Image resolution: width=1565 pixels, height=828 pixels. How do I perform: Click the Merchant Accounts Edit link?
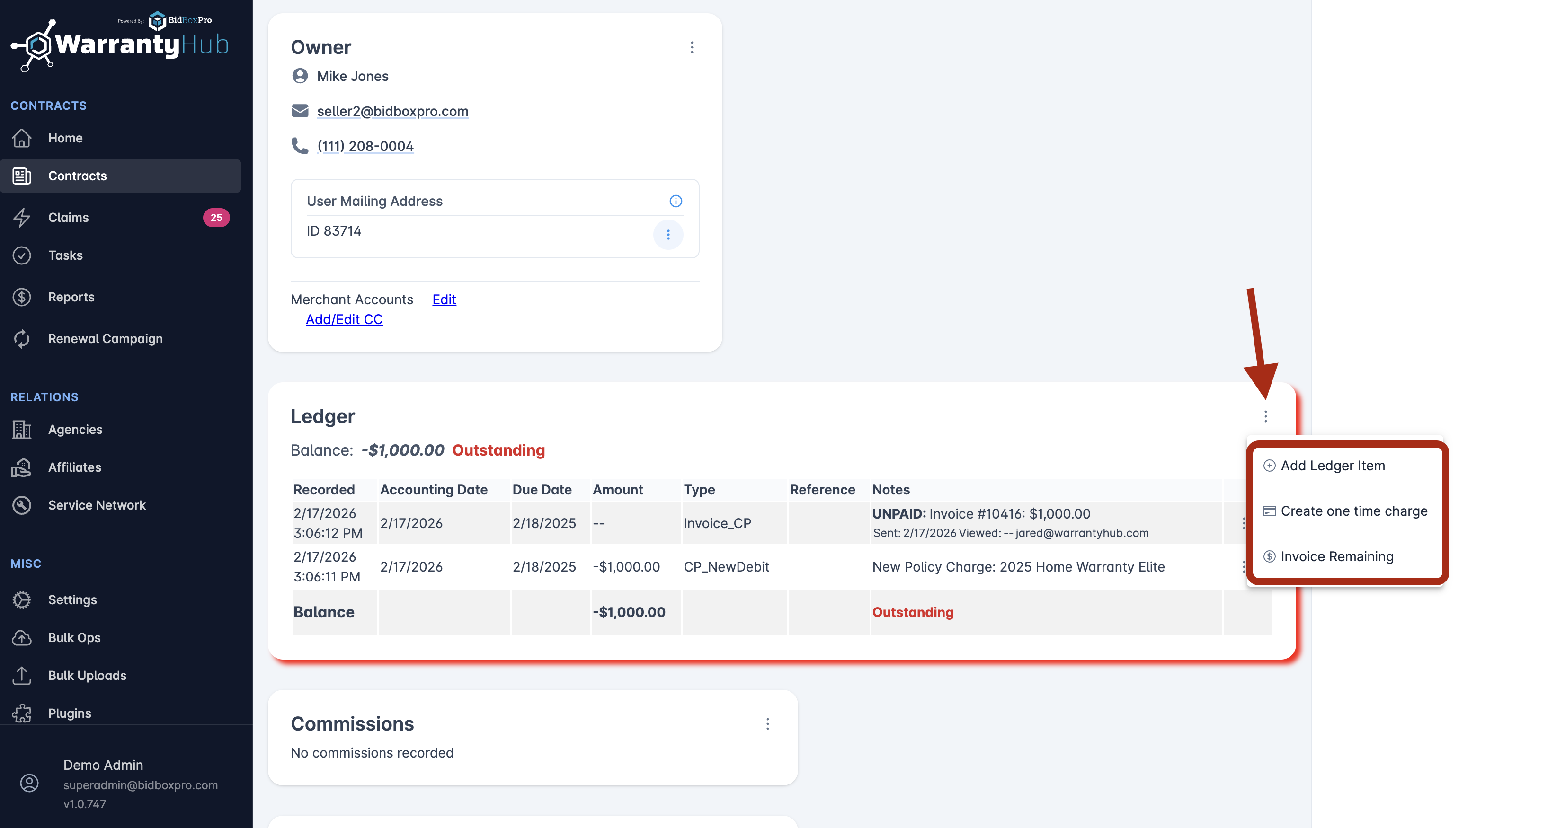pos(444,299)
